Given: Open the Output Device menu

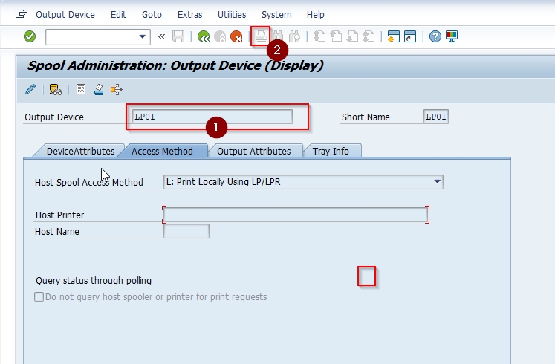Looking at the screenshot, I should tap(65, 15).
